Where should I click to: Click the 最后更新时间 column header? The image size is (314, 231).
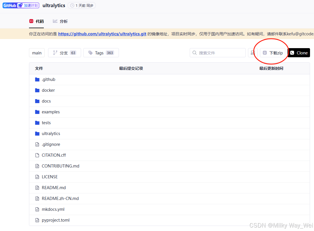pos(271,68)
